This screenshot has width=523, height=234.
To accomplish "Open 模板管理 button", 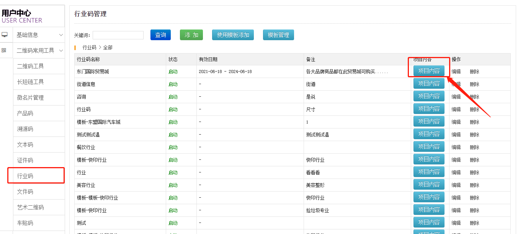I will pos(278,35).
